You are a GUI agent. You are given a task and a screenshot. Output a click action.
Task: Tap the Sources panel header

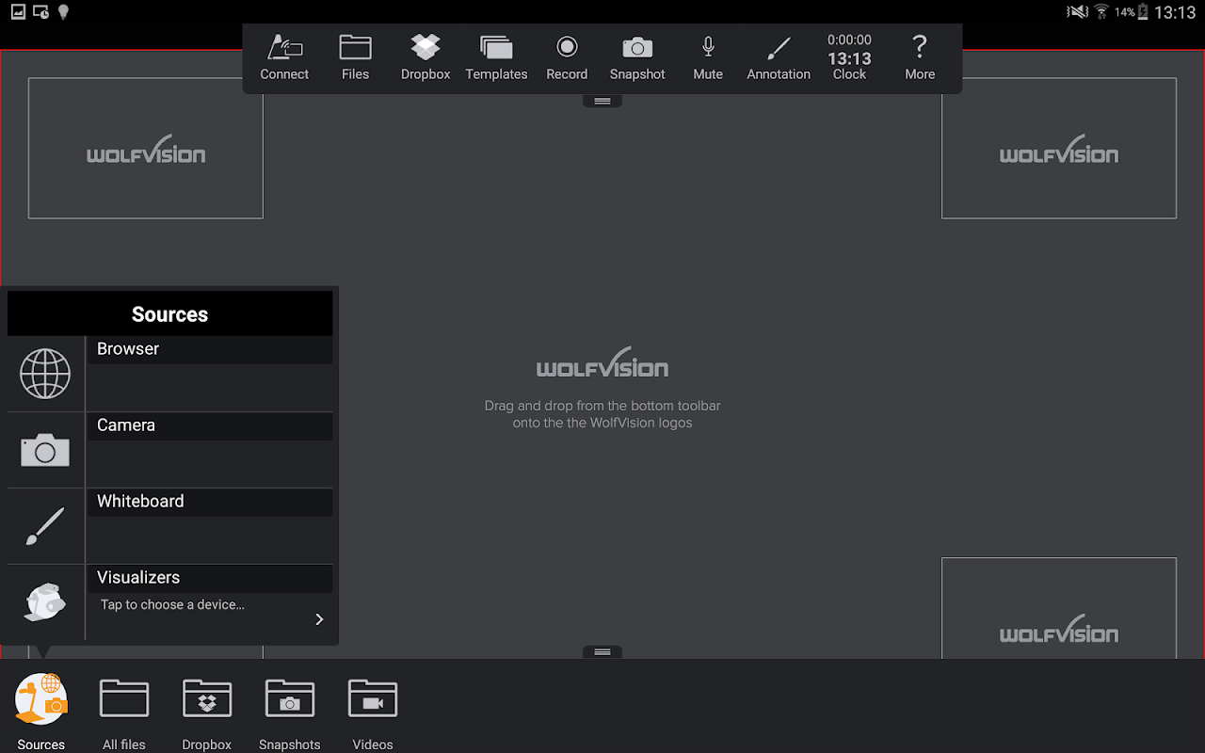[x=169, y=313]
